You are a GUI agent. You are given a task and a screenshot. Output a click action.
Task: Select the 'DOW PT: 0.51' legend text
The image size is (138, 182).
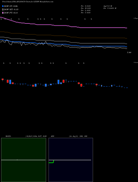[11, 13]
